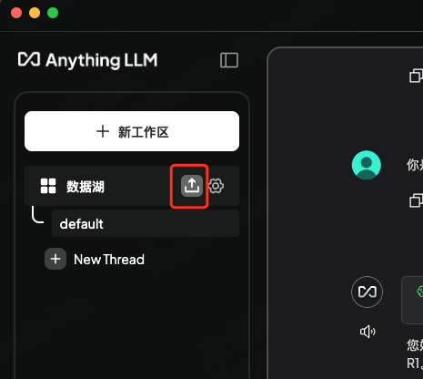This screenshot has height=379, width=423.
Task: Click the Anything LLM logo
Action: pyautogui.click(x=87, y=60)
